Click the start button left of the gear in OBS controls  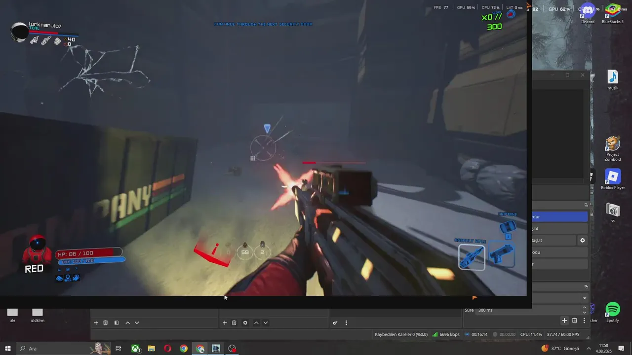tap(553, 240)
